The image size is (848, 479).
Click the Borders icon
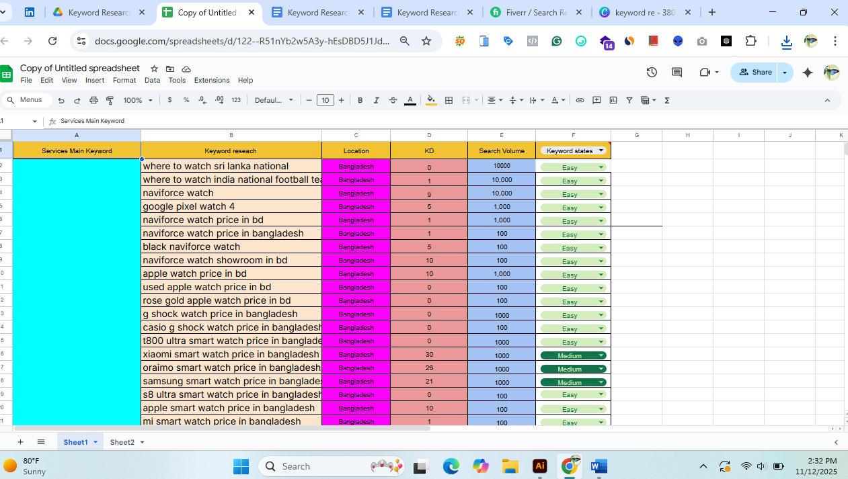[449, 99]
